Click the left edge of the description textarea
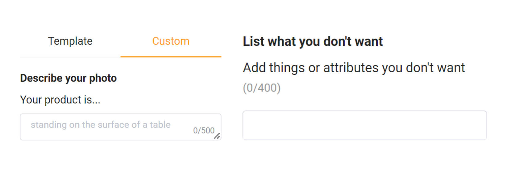This screenshot has height=182, width=507. 20,127
